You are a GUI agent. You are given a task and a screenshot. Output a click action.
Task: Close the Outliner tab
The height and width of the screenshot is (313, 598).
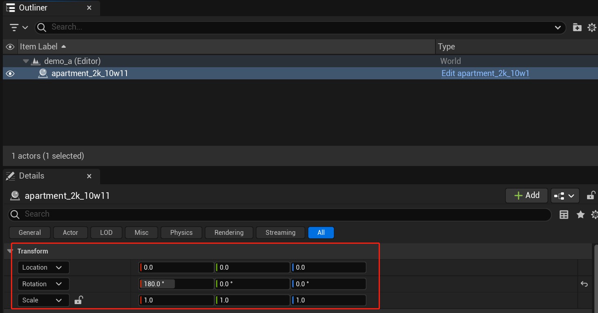pos(89,8)
